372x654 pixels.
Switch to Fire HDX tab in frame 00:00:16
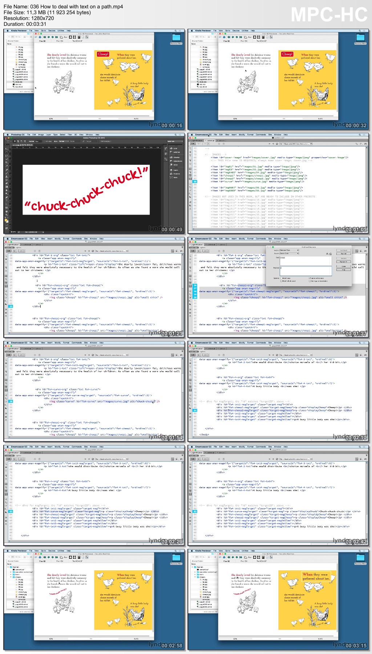pos(60,41)
